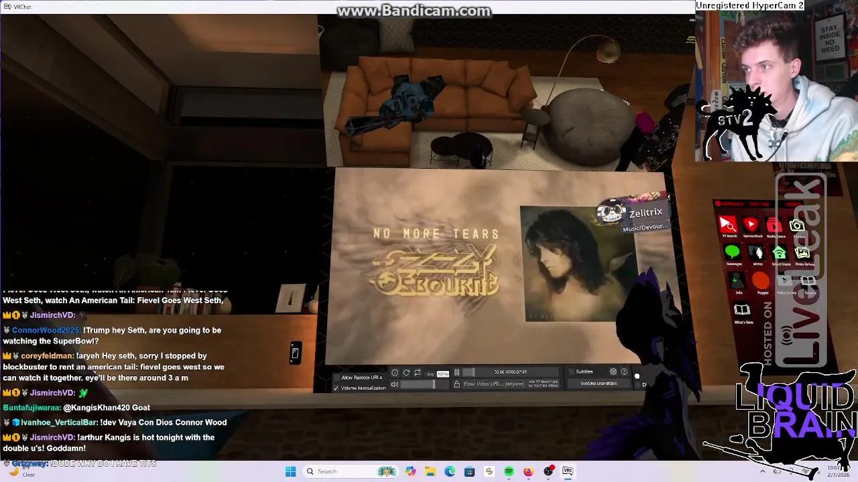Open Spotify from taskbar
The height and width of the screenshot is (482, 858).
[509, 471]
